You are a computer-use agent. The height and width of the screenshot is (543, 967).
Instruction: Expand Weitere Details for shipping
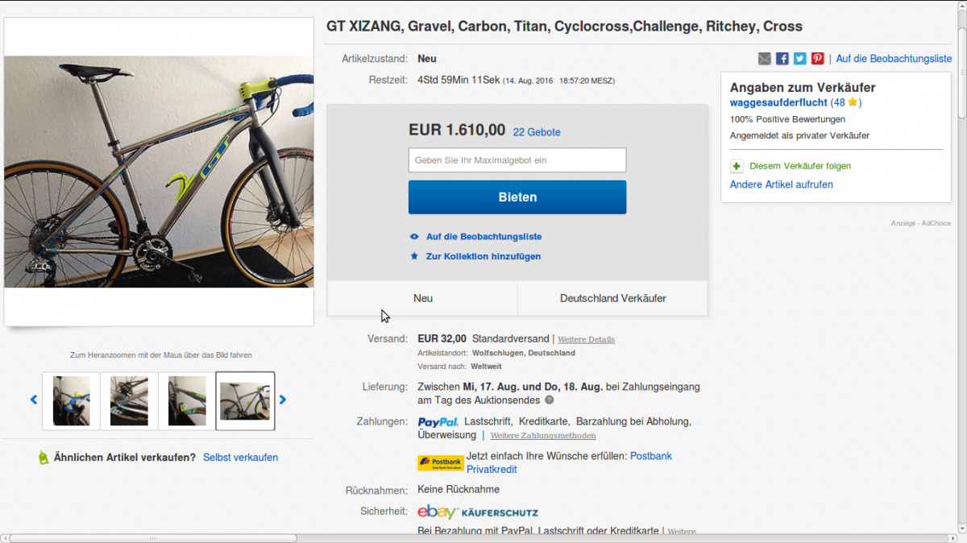[586, 339]
